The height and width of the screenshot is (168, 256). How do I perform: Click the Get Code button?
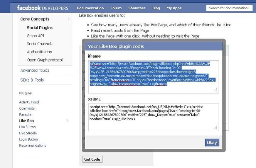[92, 160]
